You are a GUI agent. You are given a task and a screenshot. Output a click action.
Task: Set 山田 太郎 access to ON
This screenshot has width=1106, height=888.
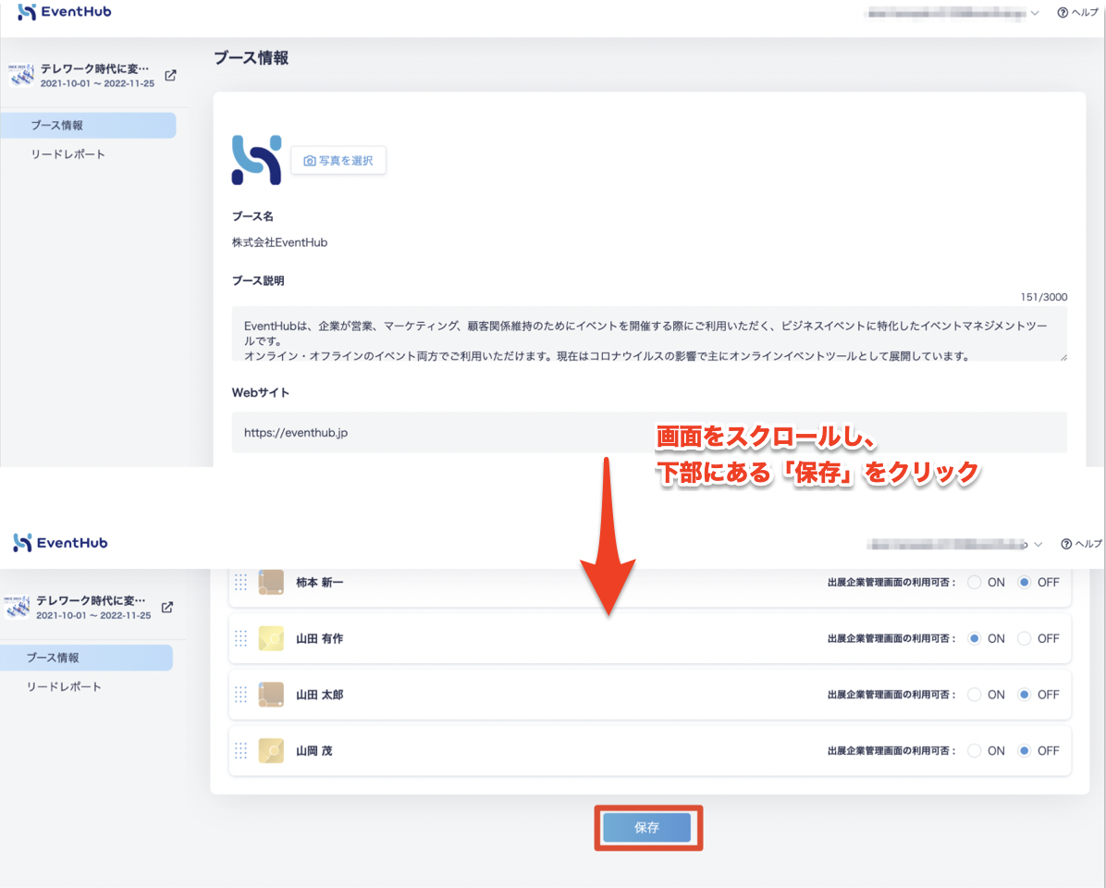(974, 695)
